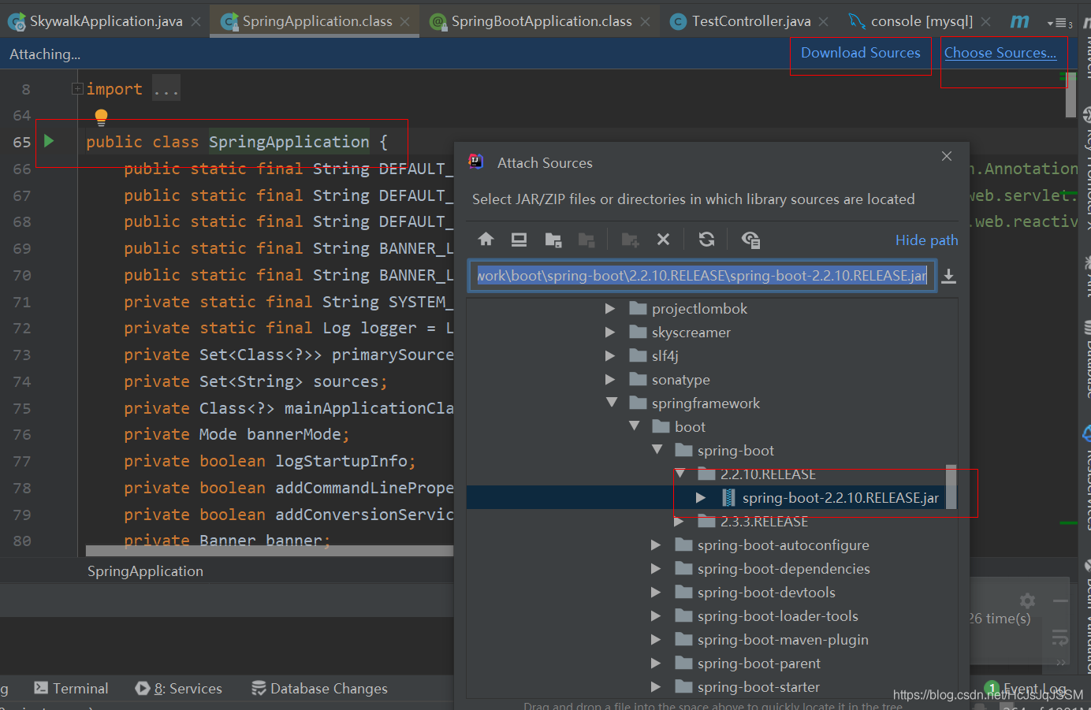Viewport: 1091px width, 710px height.
Task: Close the SkywalkApplication.java tab
Action: point(196,21)
